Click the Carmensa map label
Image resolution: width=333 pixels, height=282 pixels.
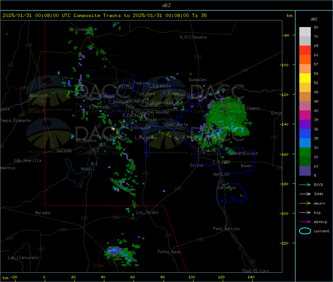tap(226, 188)
